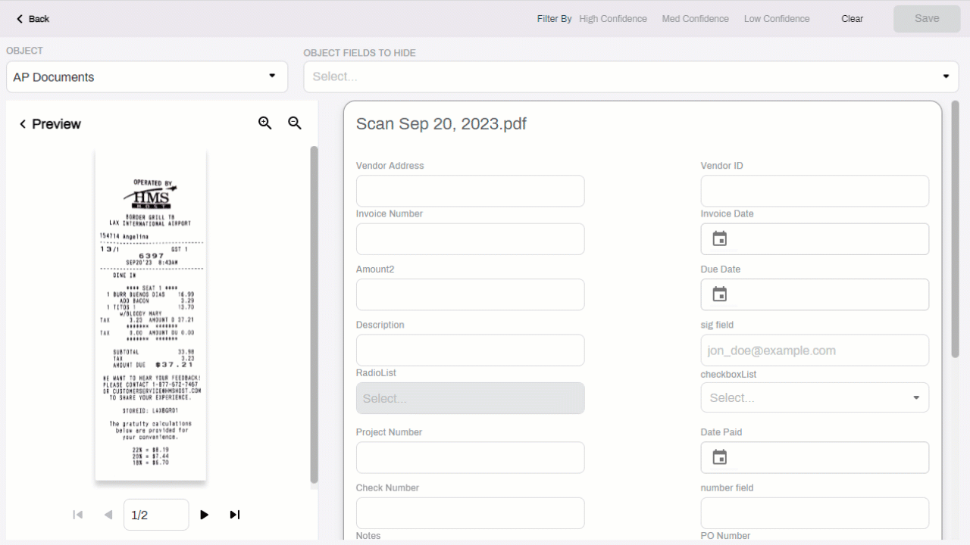The height and width of the screenshot is (545, 970).
Task: Clear the confidence filter
Action: pyautogui.click(x=853, y=19)
